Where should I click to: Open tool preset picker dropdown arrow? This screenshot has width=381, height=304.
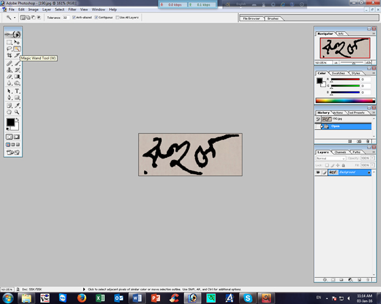[x=15, y=18]
